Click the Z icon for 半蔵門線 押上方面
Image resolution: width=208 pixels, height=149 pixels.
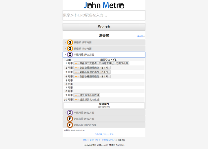point(70,55)
